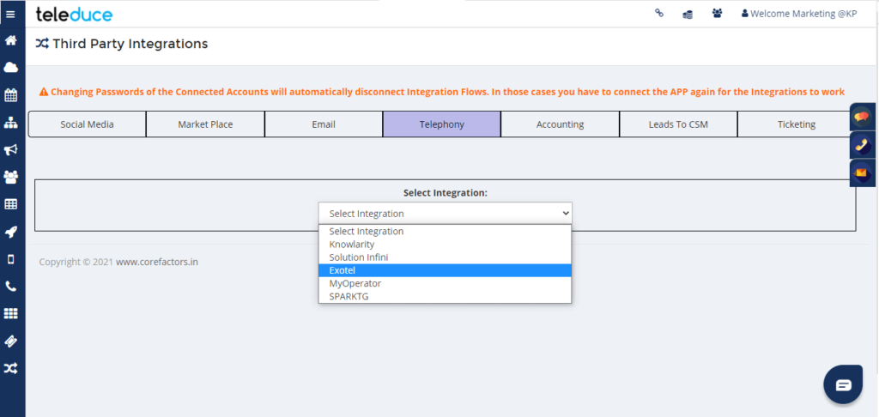
Task: Switch to the Social Media tab
Action: pos(87,124)
